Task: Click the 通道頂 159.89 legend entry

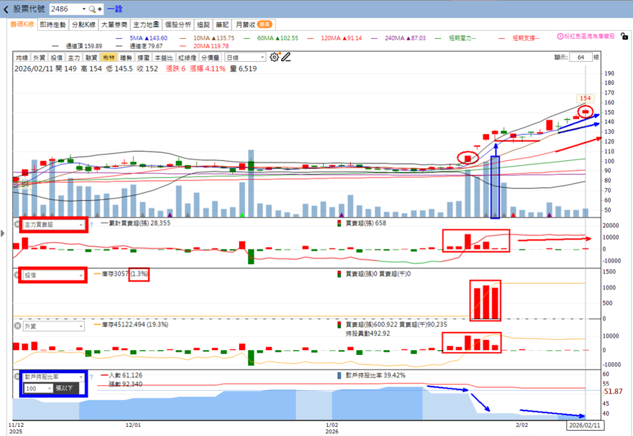Action: (77, 46)
